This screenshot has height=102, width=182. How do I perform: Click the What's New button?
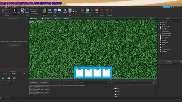click(x=167, y=7)
